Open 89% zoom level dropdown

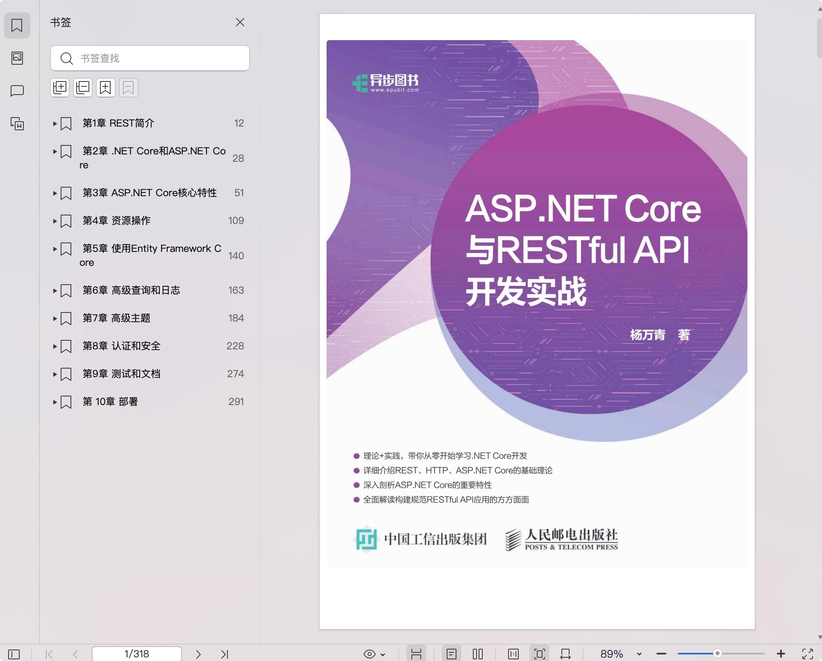(x=639, y=654)
